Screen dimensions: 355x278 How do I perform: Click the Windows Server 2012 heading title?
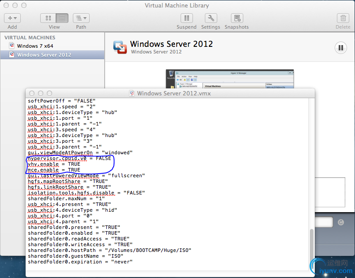[171, 44]
